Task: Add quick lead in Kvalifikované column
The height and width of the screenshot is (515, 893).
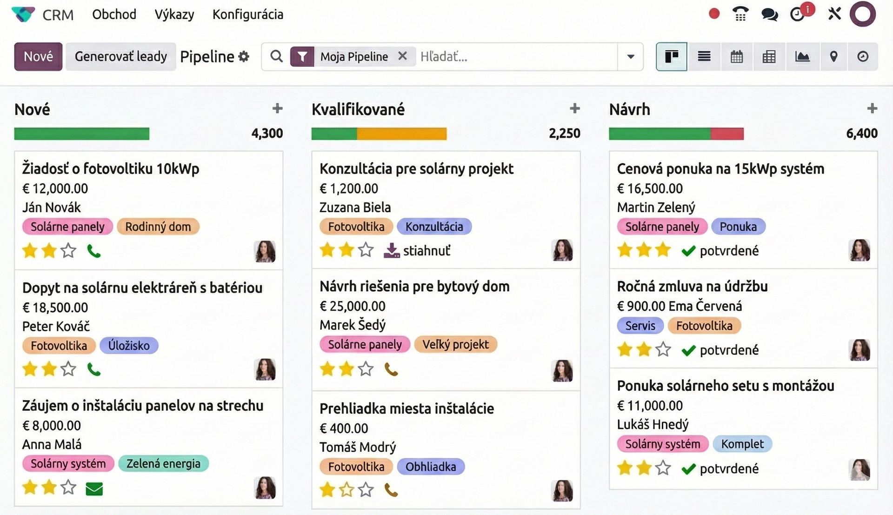Action: coord(575,108)
